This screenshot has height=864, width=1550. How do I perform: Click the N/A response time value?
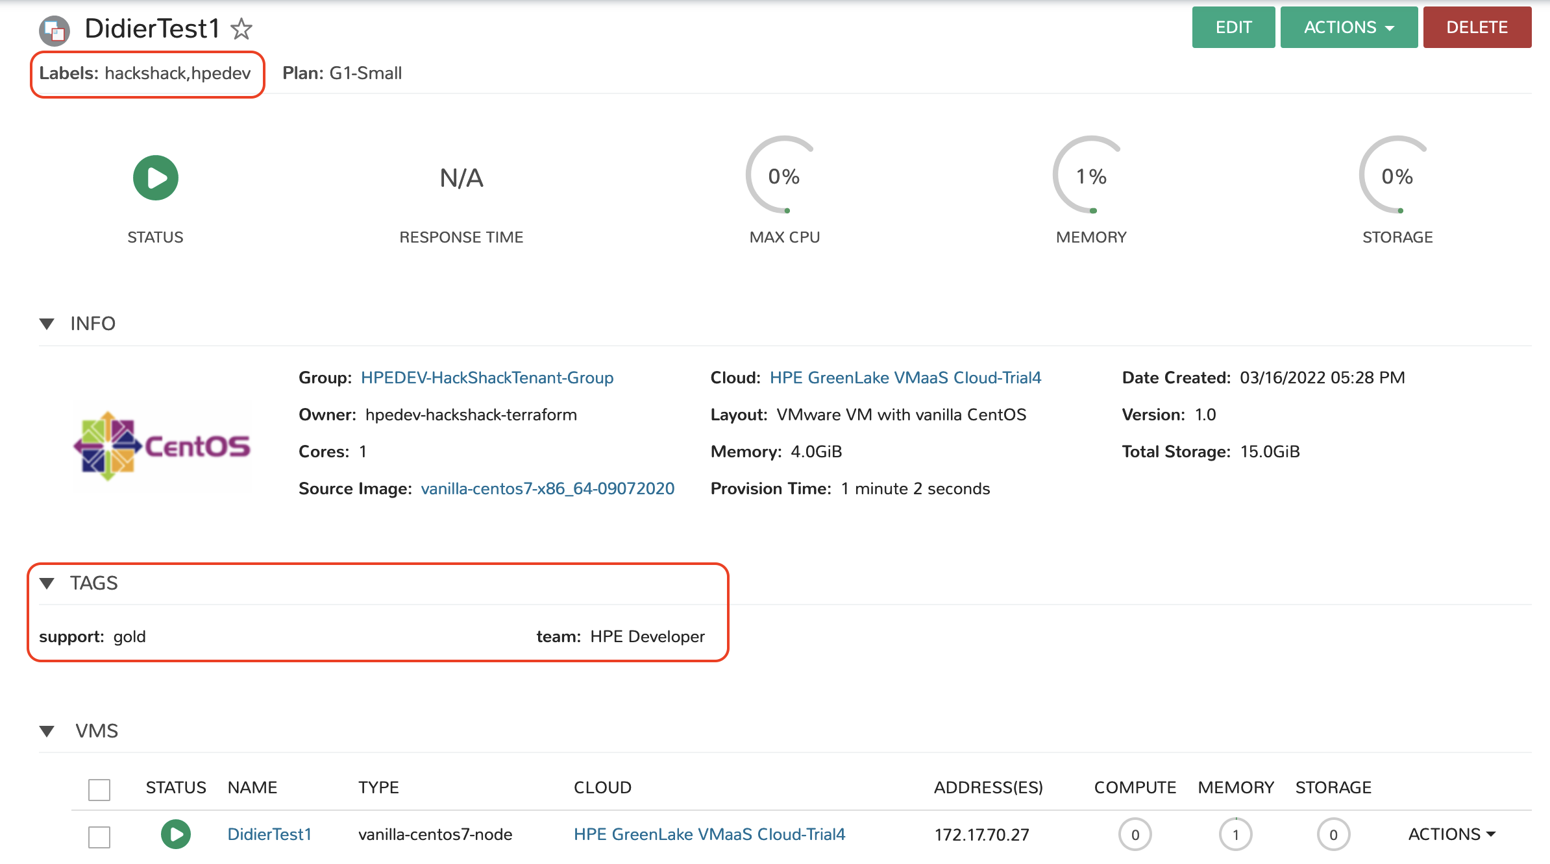[x=461, y=178]
